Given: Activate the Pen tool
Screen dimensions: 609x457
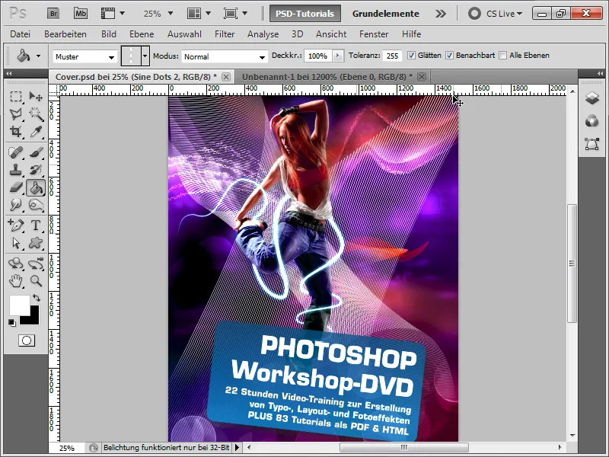Looking at the screenshot, I should point(16,225).
